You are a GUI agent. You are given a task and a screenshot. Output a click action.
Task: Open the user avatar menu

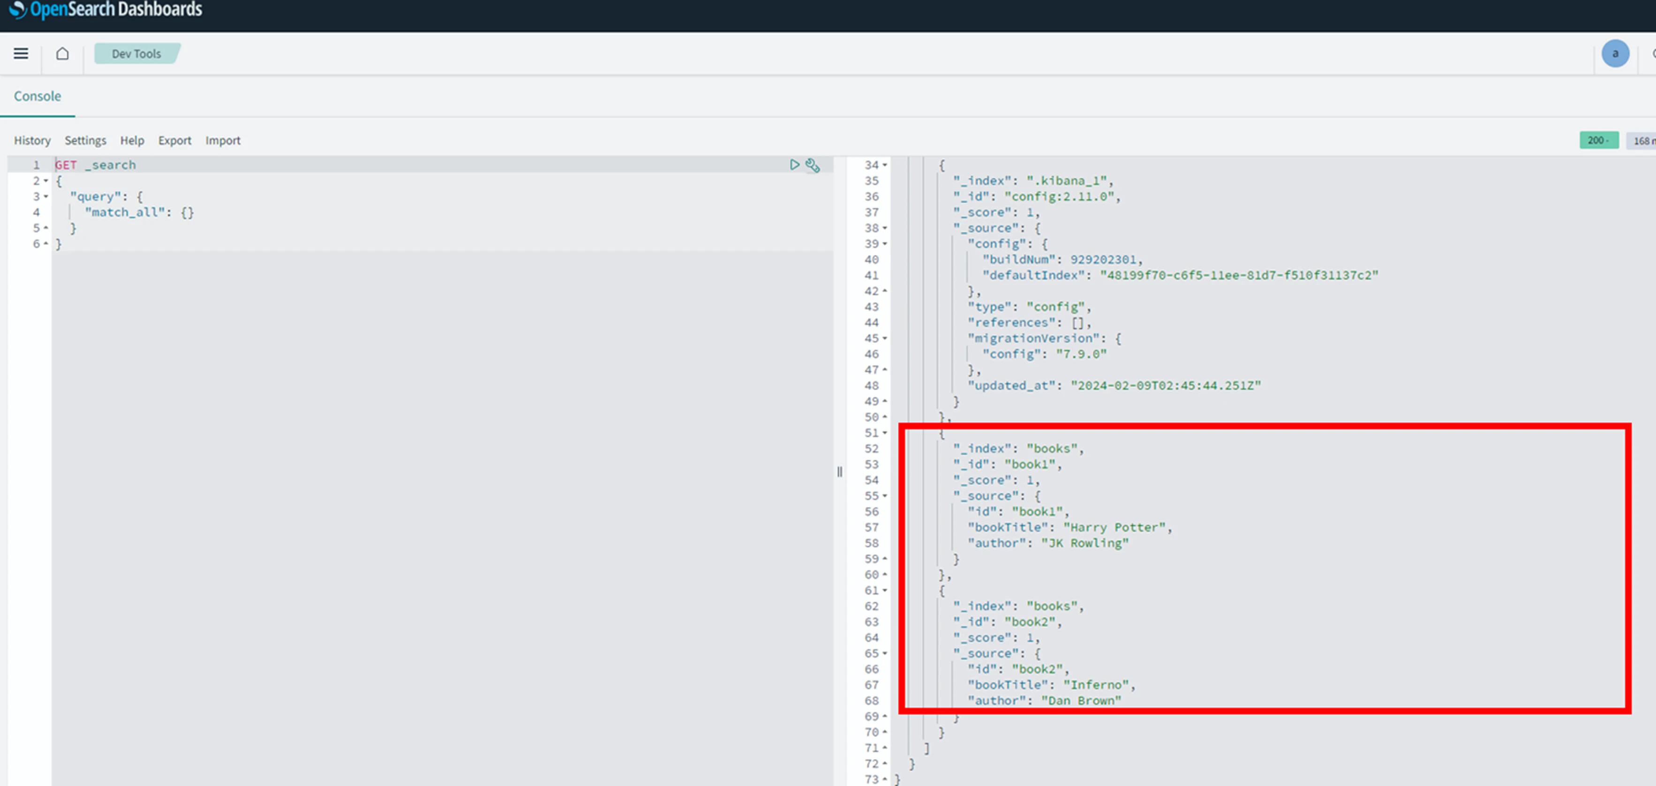(x=1615, y=53)
